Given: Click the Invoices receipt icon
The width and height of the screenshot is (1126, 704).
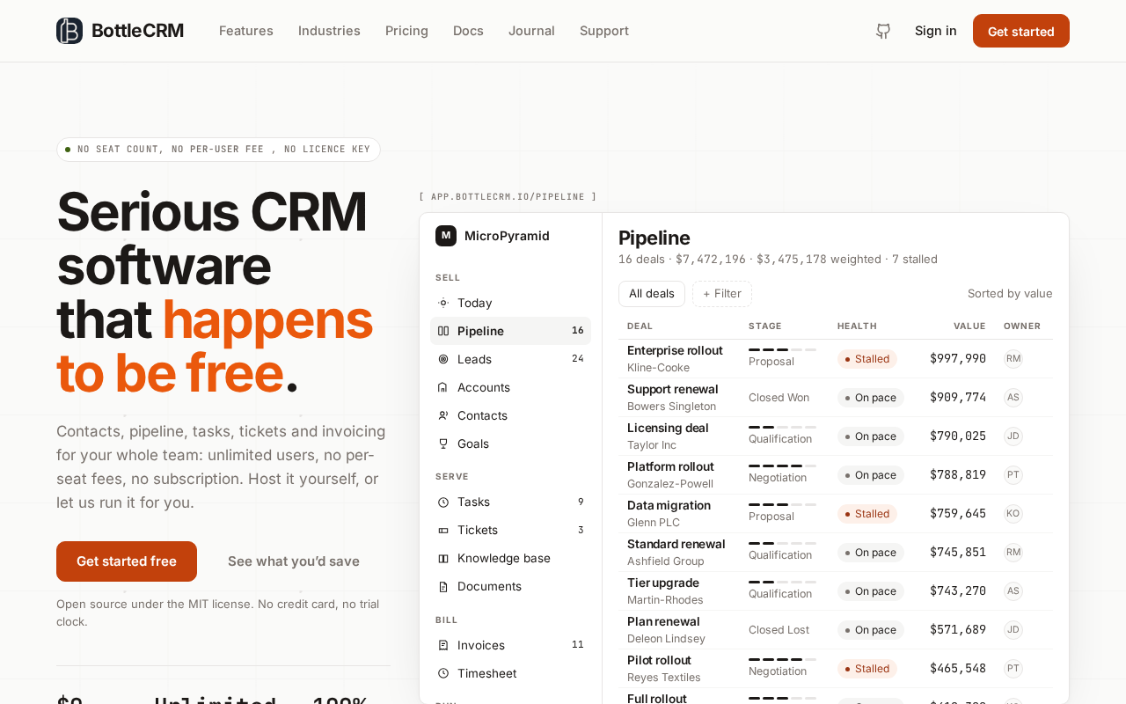Looking at the screenshot, I should coord(443,645).
